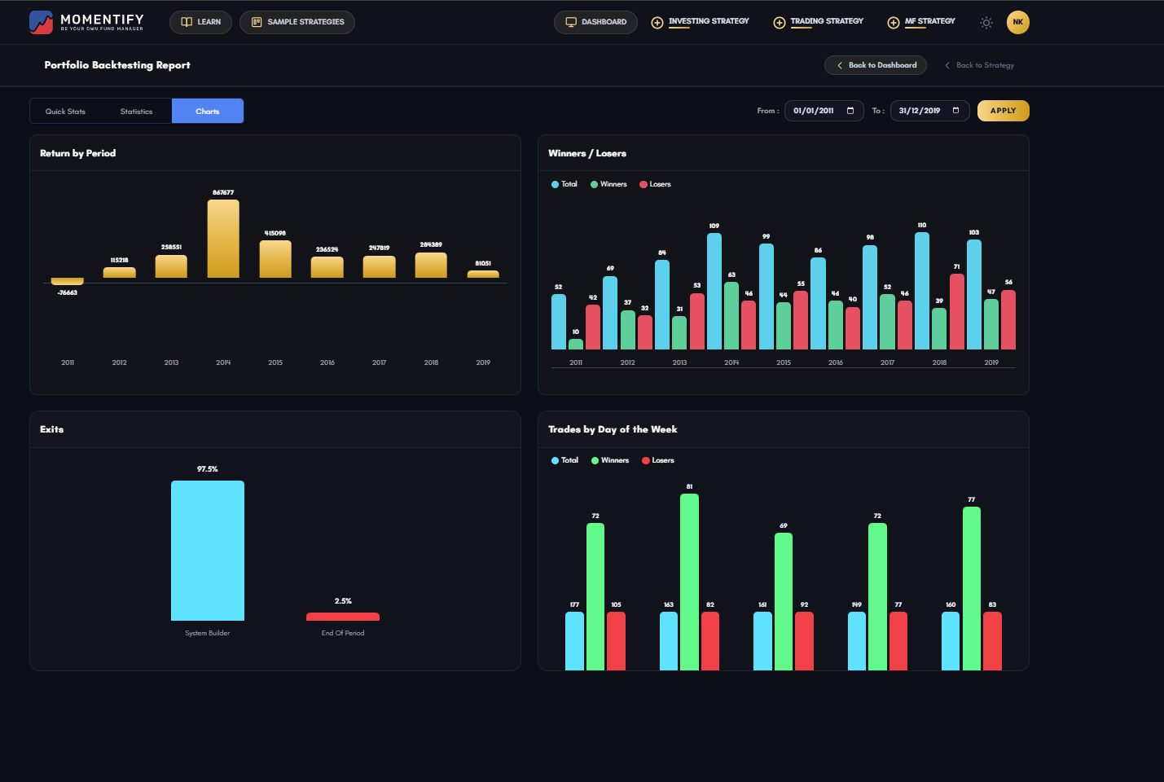Click the Exits chart title
This screenshot has height=782, width=1164.
52,429
